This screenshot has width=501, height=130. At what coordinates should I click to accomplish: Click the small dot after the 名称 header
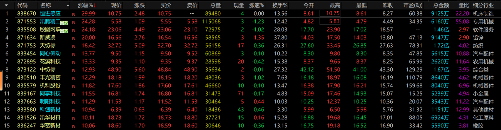(x=68, y=6)
